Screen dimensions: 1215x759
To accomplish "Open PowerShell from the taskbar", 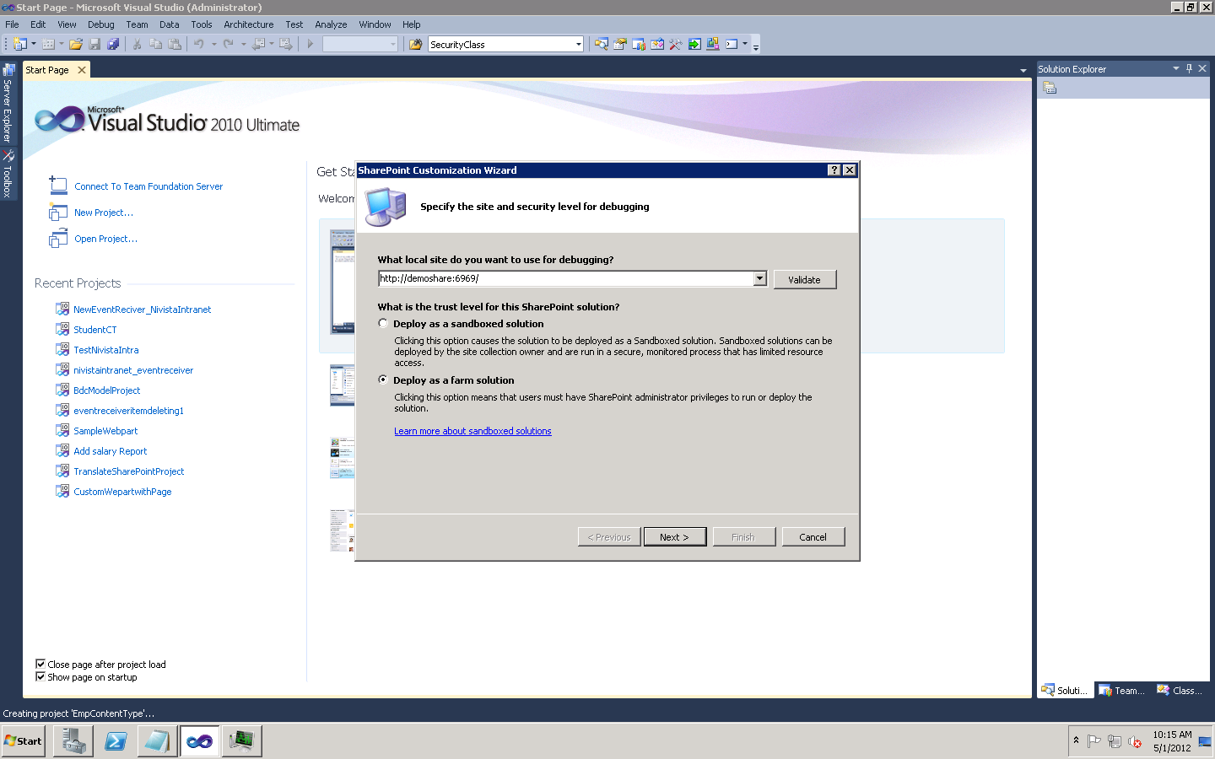I will click(x=116, y=741).
